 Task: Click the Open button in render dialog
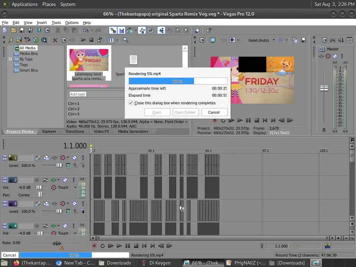(x=157, y=112)
